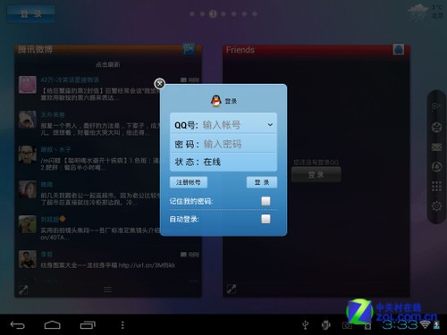Open glasses-man avatar beside 喝水 post
447x335 pixels.
(28, 155)
